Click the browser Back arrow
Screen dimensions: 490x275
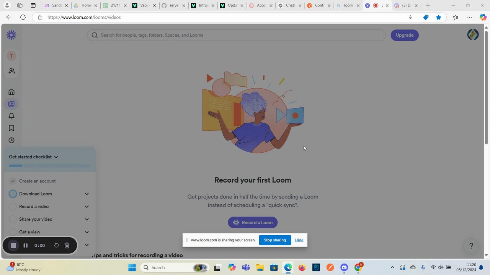[x=9, y=17]
